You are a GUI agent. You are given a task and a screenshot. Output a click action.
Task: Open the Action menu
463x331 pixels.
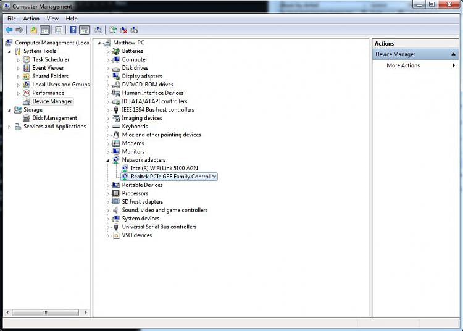(x=31, y=19)
